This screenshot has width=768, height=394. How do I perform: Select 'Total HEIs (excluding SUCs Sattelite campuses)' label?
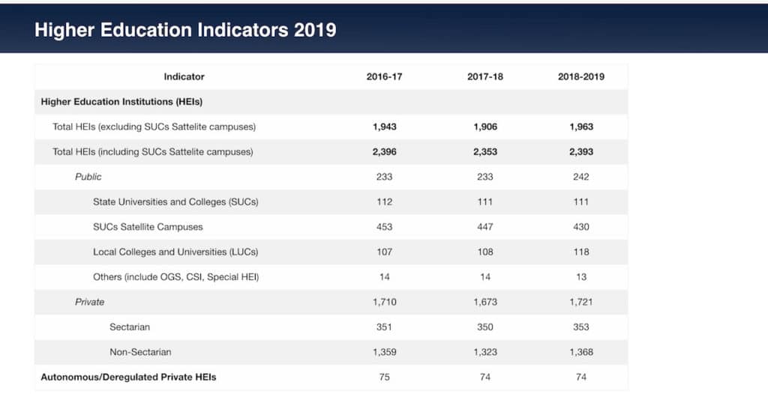[154, 127]
